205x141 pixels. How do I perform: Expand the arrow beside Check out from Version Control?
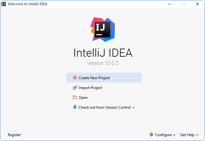[133, 108]
